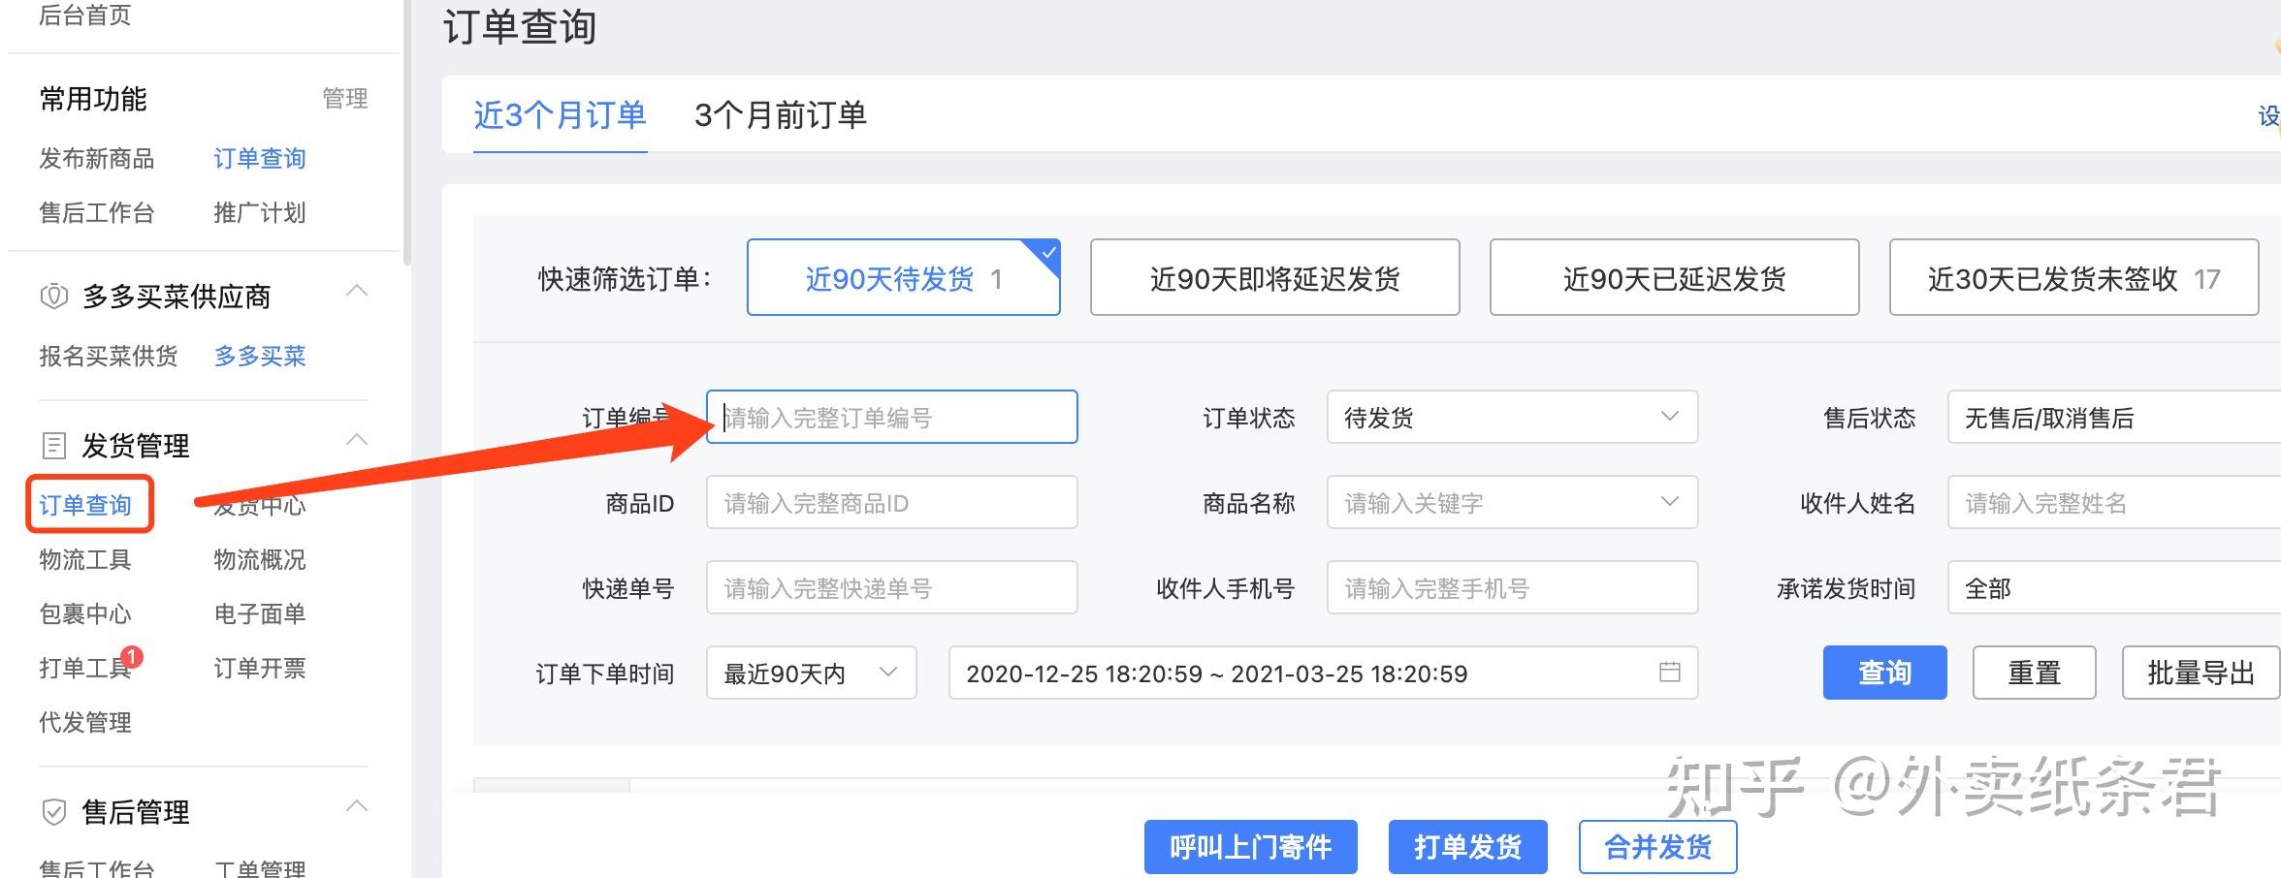Open 推广计划 in the sidebar
Screen dimensions: 2281x878
click(260, 212)
